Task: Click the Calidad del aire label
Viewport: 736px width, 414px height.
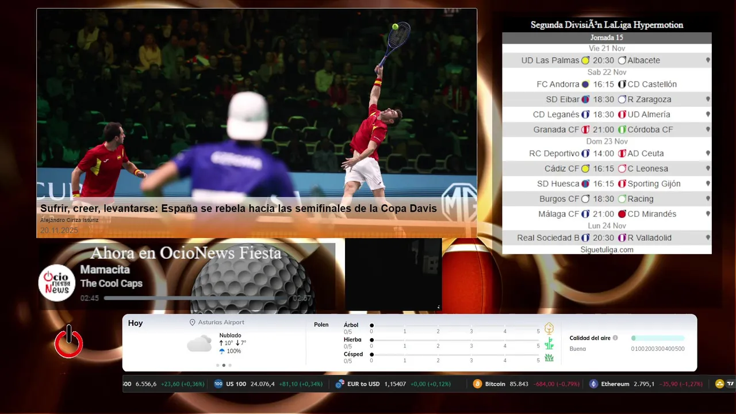Action: coord(590,338)
